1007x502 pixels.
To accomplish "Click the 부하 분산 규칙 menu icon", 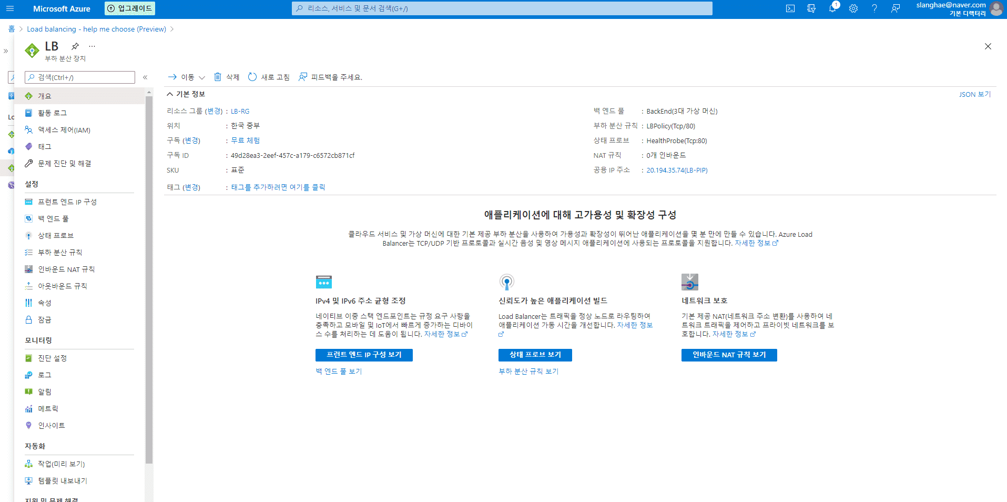I will (x=29, y=252).
